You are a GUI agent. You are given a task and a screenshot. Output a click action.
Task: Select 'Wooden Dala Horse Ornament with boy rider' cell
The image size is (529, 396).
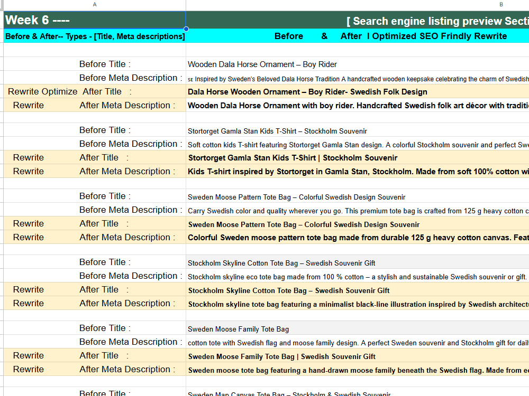(x=357, y=106)
